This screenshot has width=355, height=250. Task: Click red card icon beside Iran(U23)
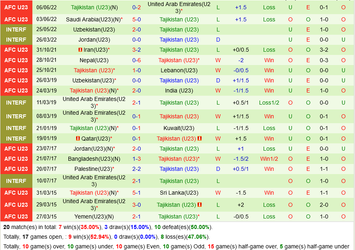80,50
